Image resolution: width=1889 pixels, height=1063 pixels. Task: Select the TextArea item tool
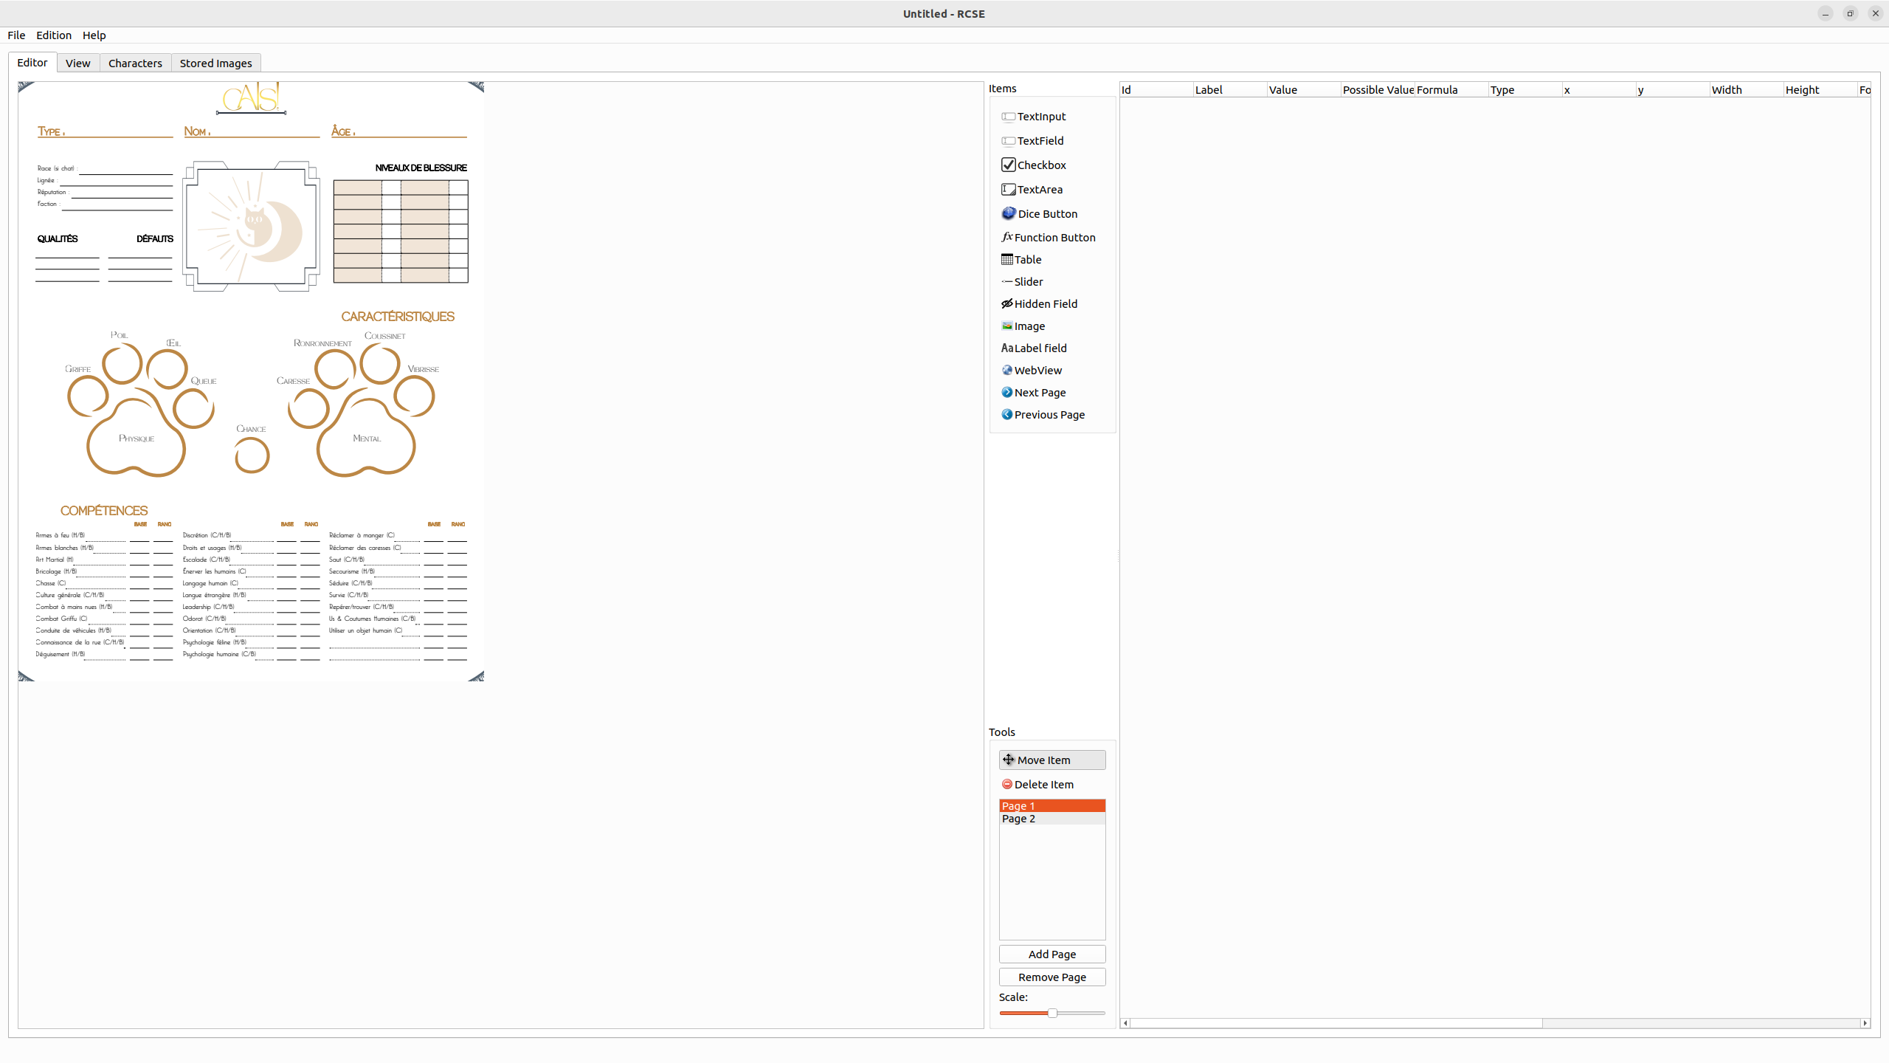click(x=1038, y=189)
